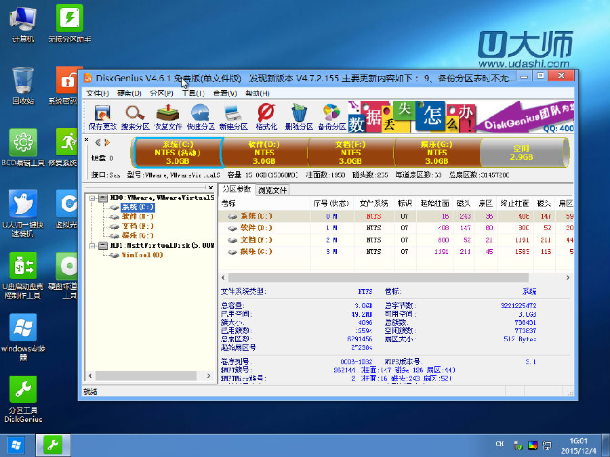The width and height of the screenshot is (610, 457).
Task: Open the 查看(V) menu
Action: [225, 93]
